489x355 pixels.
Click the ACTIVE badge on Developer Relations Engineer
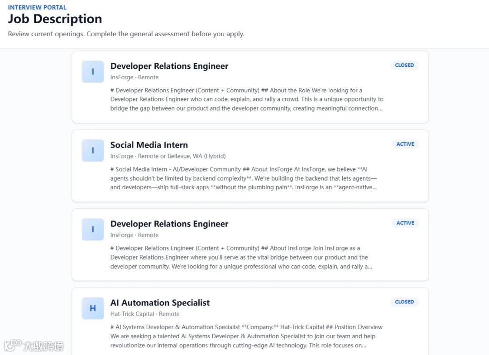tap(405, 223)
